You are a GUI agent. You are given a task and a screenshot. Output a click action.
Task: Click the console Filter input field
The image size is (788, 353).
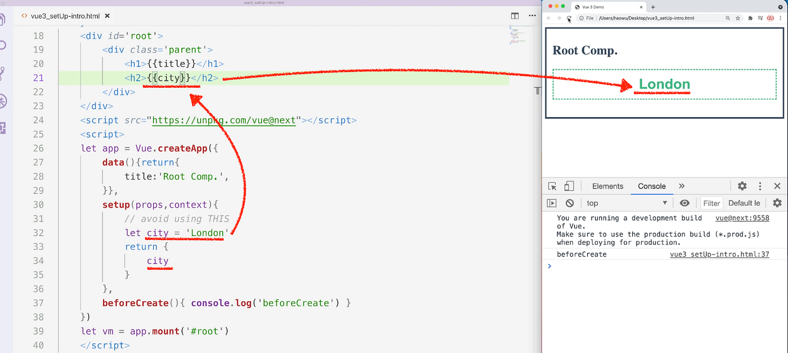[711, 203]
